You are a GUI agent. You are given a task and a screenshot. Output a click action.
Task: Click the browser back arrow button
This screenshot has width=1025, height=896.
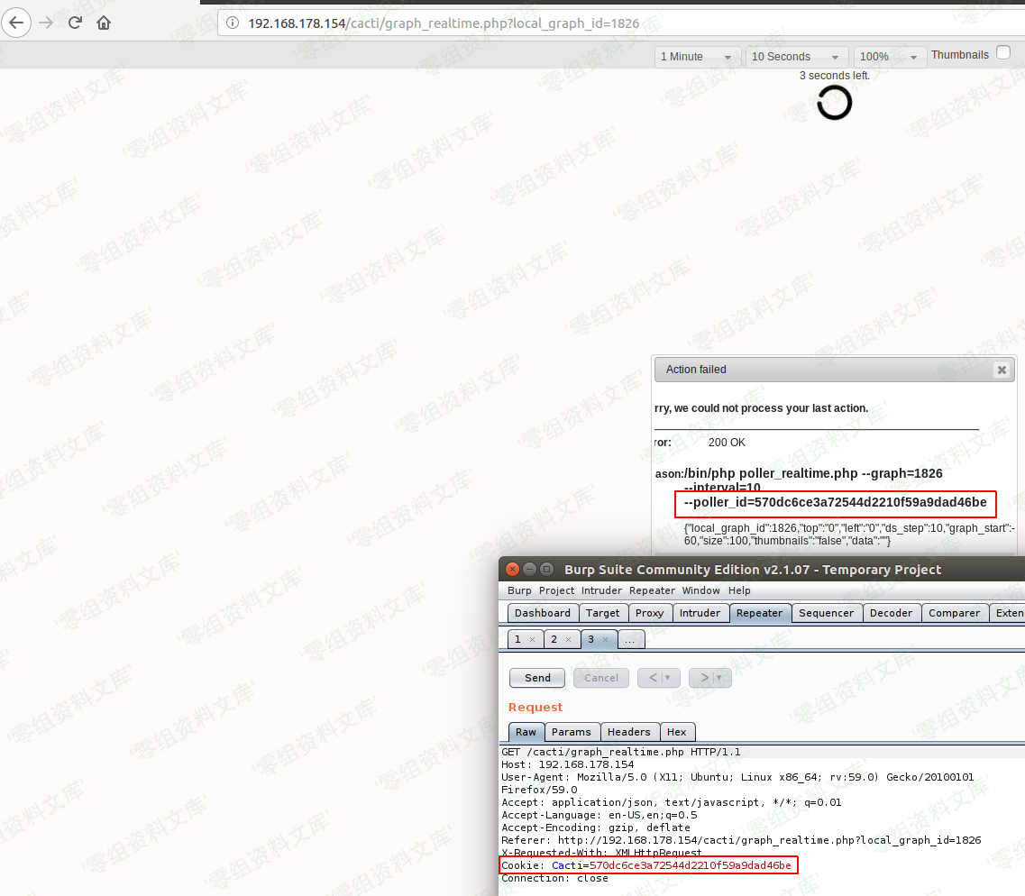pyautogui.click(x=17, y=23)
